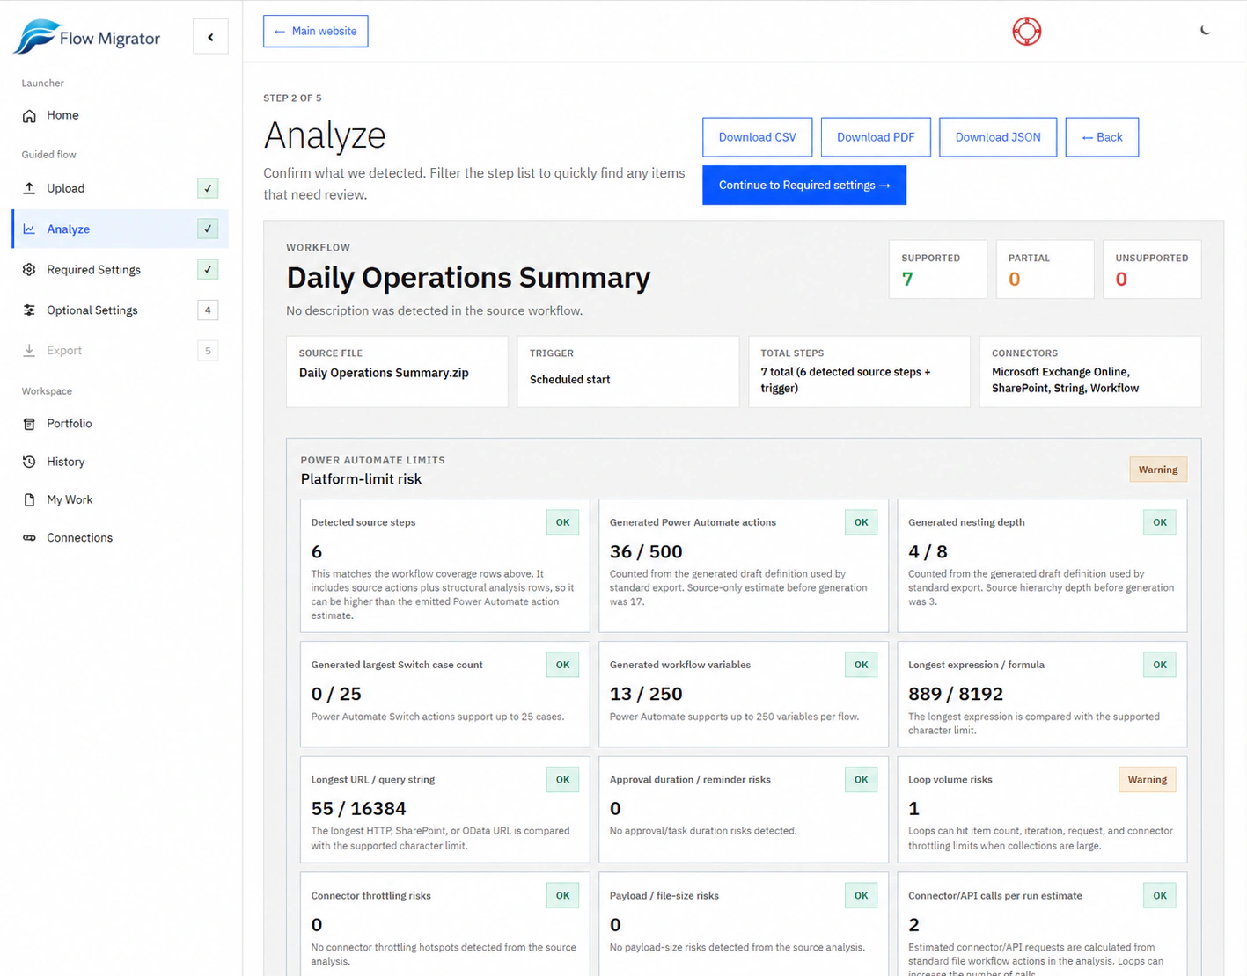1247x976 pixels.
Task: Click the Export step number 5 badge
Action: pos(208,350)
